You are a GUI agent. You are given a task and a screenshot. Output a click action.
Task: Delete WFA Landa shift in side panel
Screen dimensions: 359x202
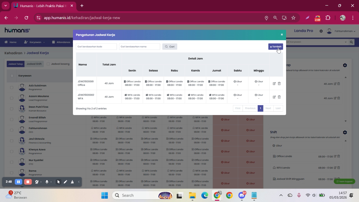click(339, 168)
